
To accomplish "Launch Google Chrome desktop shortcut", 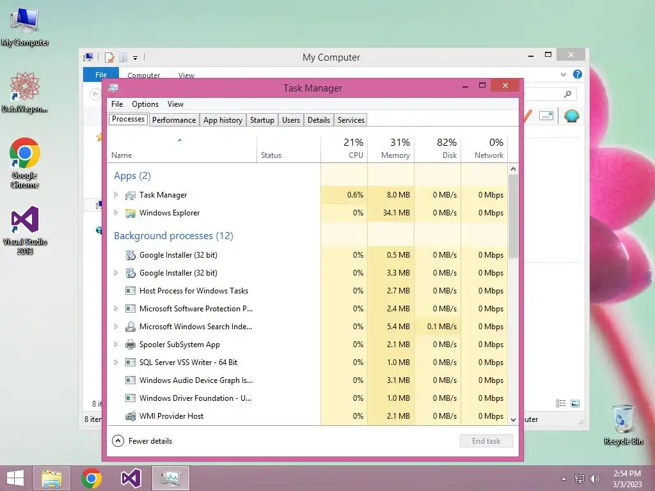I will pyautogui.click(x=25, y=163).
